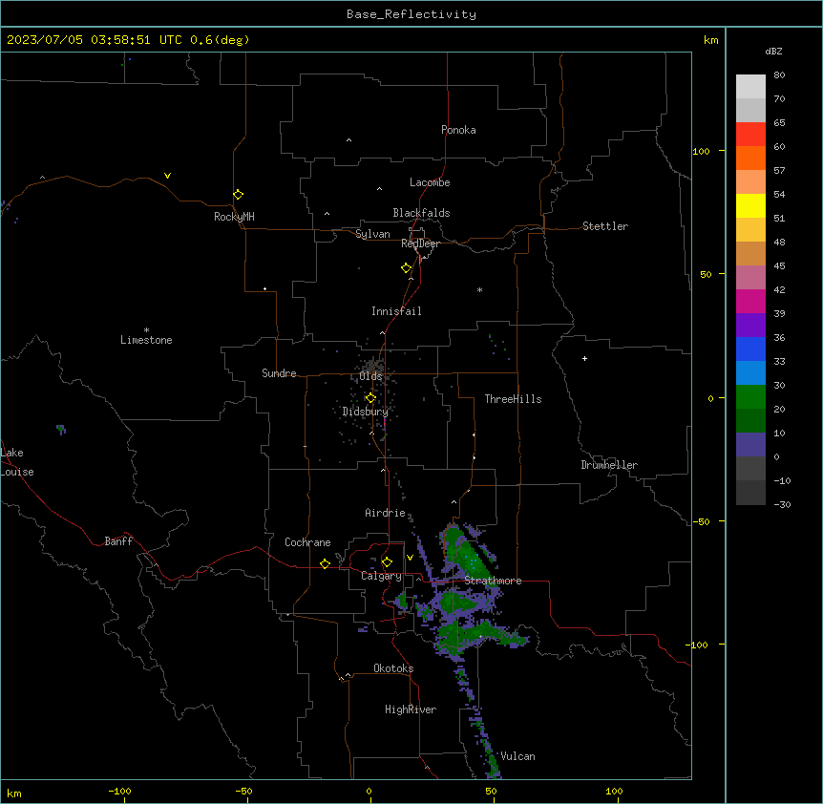Select the Blackfalds label on the map

421,213
